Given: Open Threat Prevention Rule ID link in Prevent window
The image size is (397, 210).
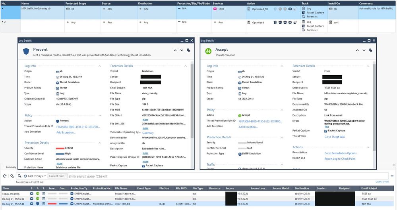Looking at the screenshot, I should click(78, 127).
